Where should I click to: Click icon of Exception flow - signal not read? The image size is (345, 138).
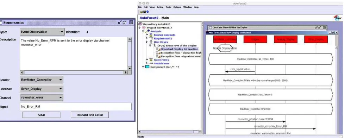coord(158,56)
